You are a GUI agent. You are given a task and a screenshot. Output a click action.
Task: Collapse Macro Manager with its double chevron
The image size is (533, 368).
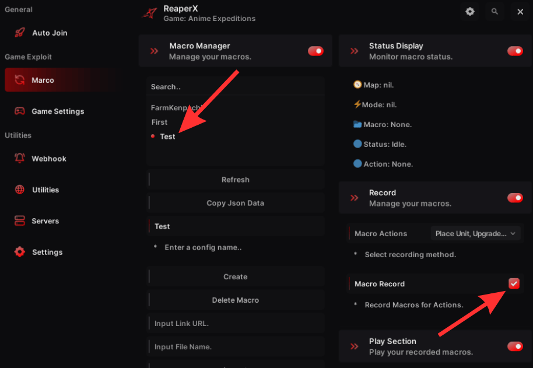point(155,51)
